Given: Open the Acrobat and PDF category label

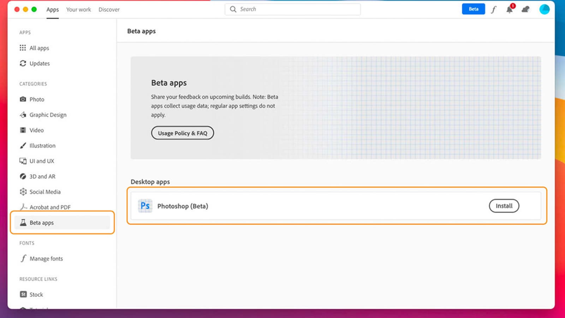Looking at the screenshot, I should point(50,207).
